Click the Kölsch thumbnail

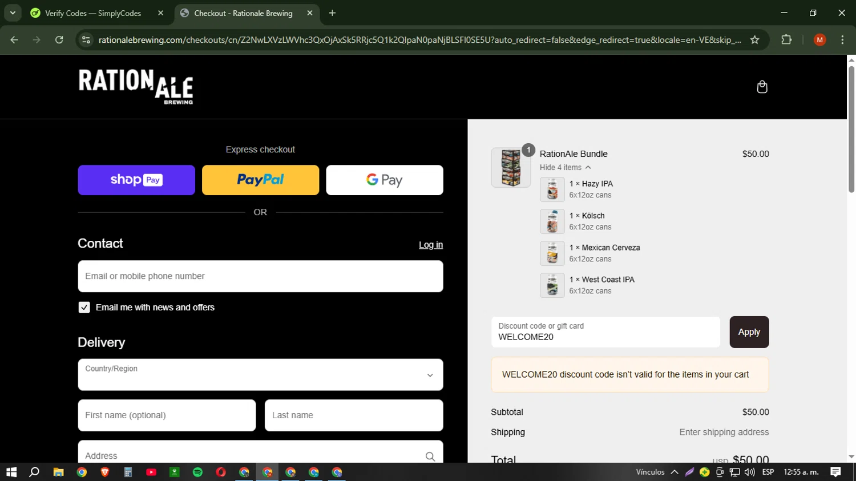tap(552, 221)
